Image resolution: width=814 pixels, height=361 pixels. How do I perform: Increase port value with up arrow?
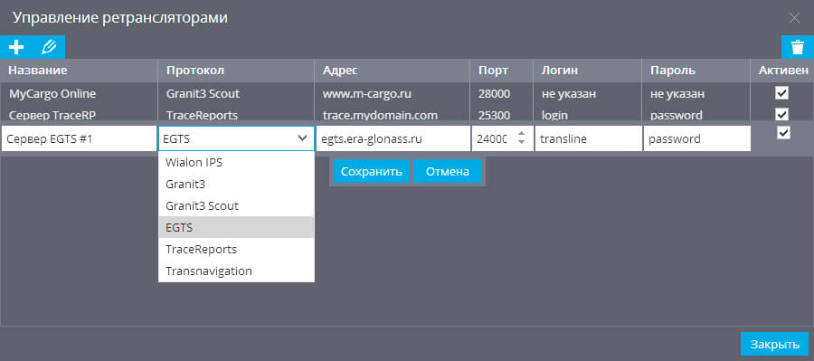point(521,134)
